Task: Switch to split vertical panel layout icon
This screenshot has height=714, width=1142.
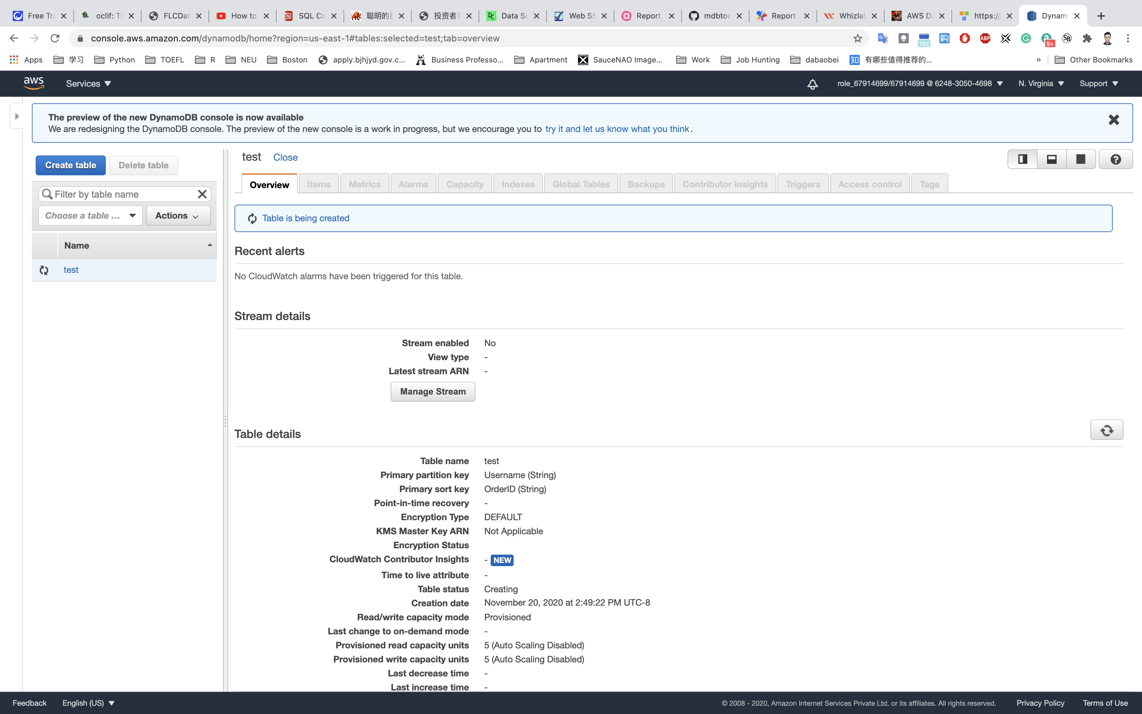Action: click(x=1022, y=159)
